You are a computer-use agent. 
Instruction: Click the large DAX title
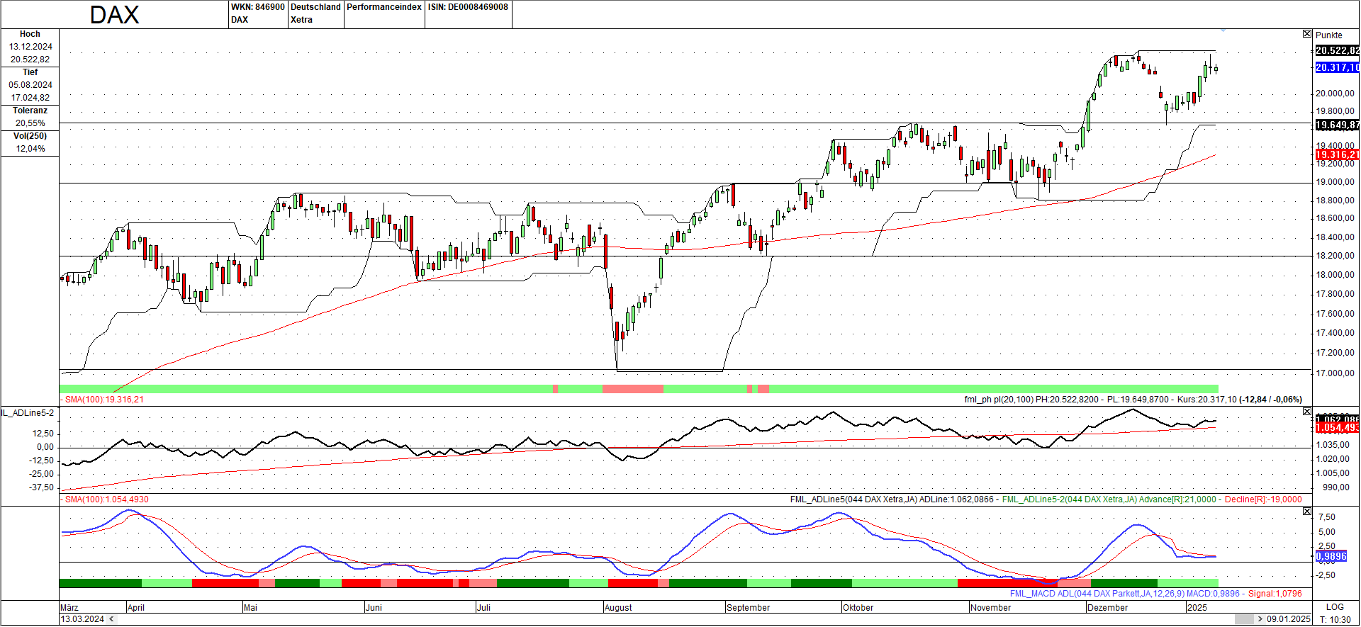coord(114,15)
